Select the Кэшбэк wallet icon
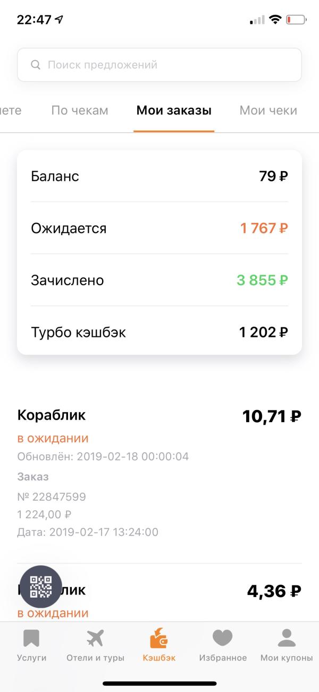The width and height of the screenshot is (319, 692). 159,638
